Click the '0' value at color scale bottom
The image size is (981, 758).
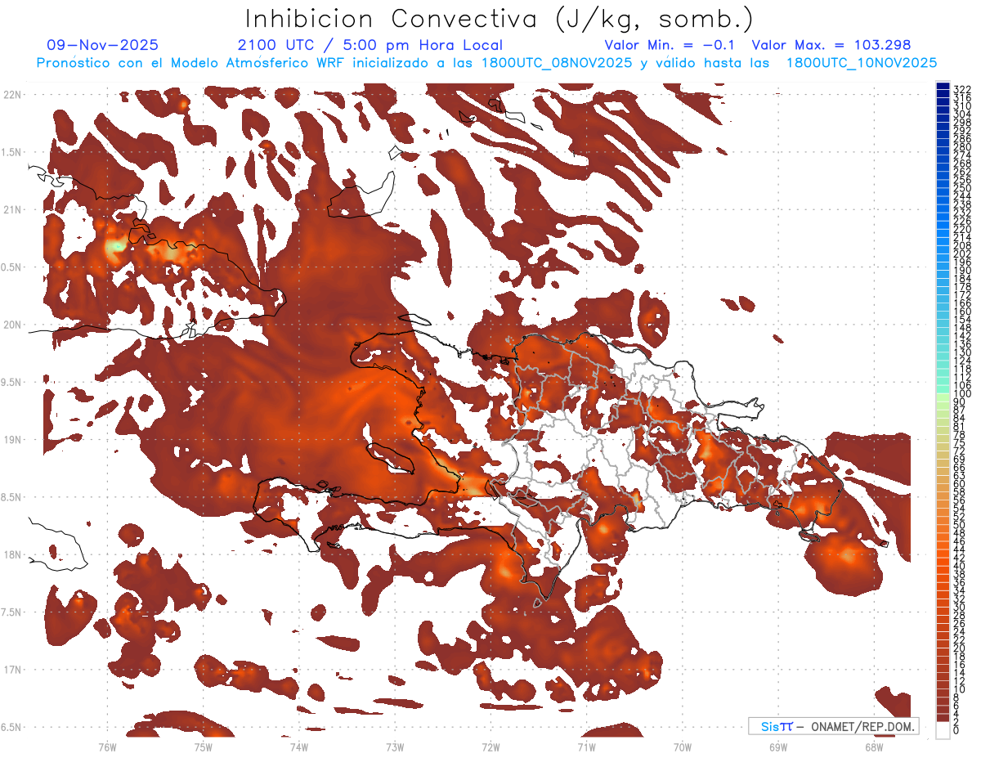(956, 730)
